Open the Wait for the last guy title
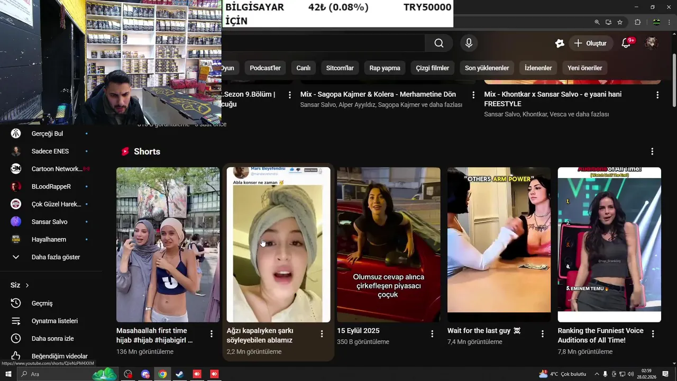Screen dimensions: 677x381 484,331
